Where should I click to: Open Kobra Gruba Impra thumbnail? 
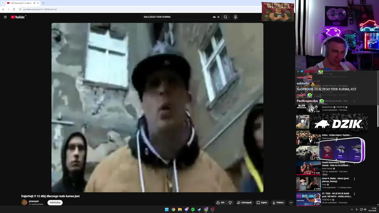pyautogui.click(x=308, y=138)
